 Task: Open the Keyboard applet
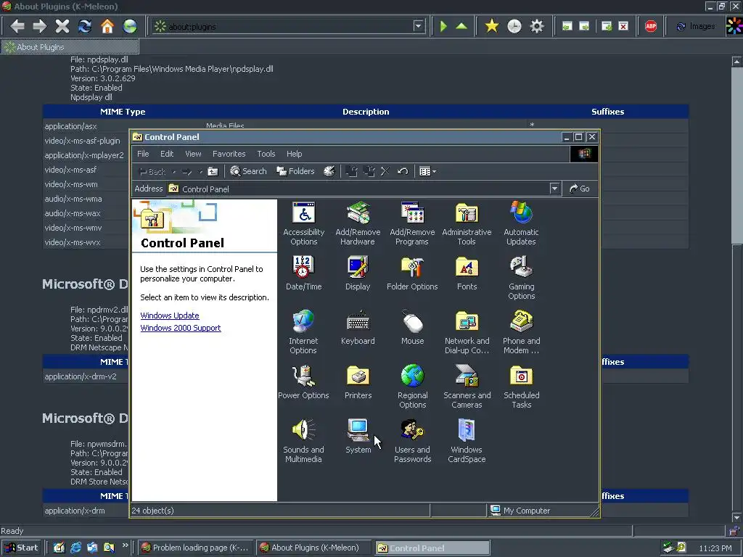coord(358,327)
